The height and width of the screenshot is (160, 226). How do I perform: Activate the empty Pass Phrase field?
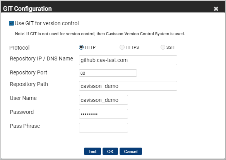click(x=103, y=127)
